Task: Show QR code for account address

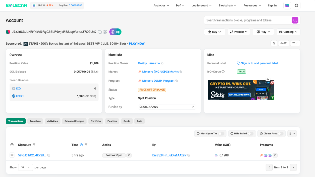Action: 105,32
